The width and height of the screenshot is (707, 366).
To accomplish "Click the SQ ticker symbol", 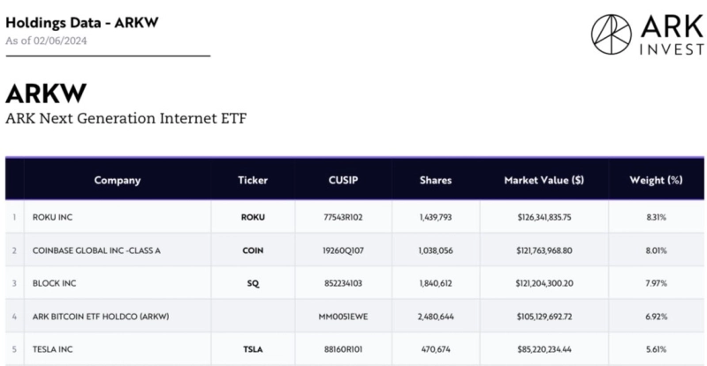I will click(253, 284).
